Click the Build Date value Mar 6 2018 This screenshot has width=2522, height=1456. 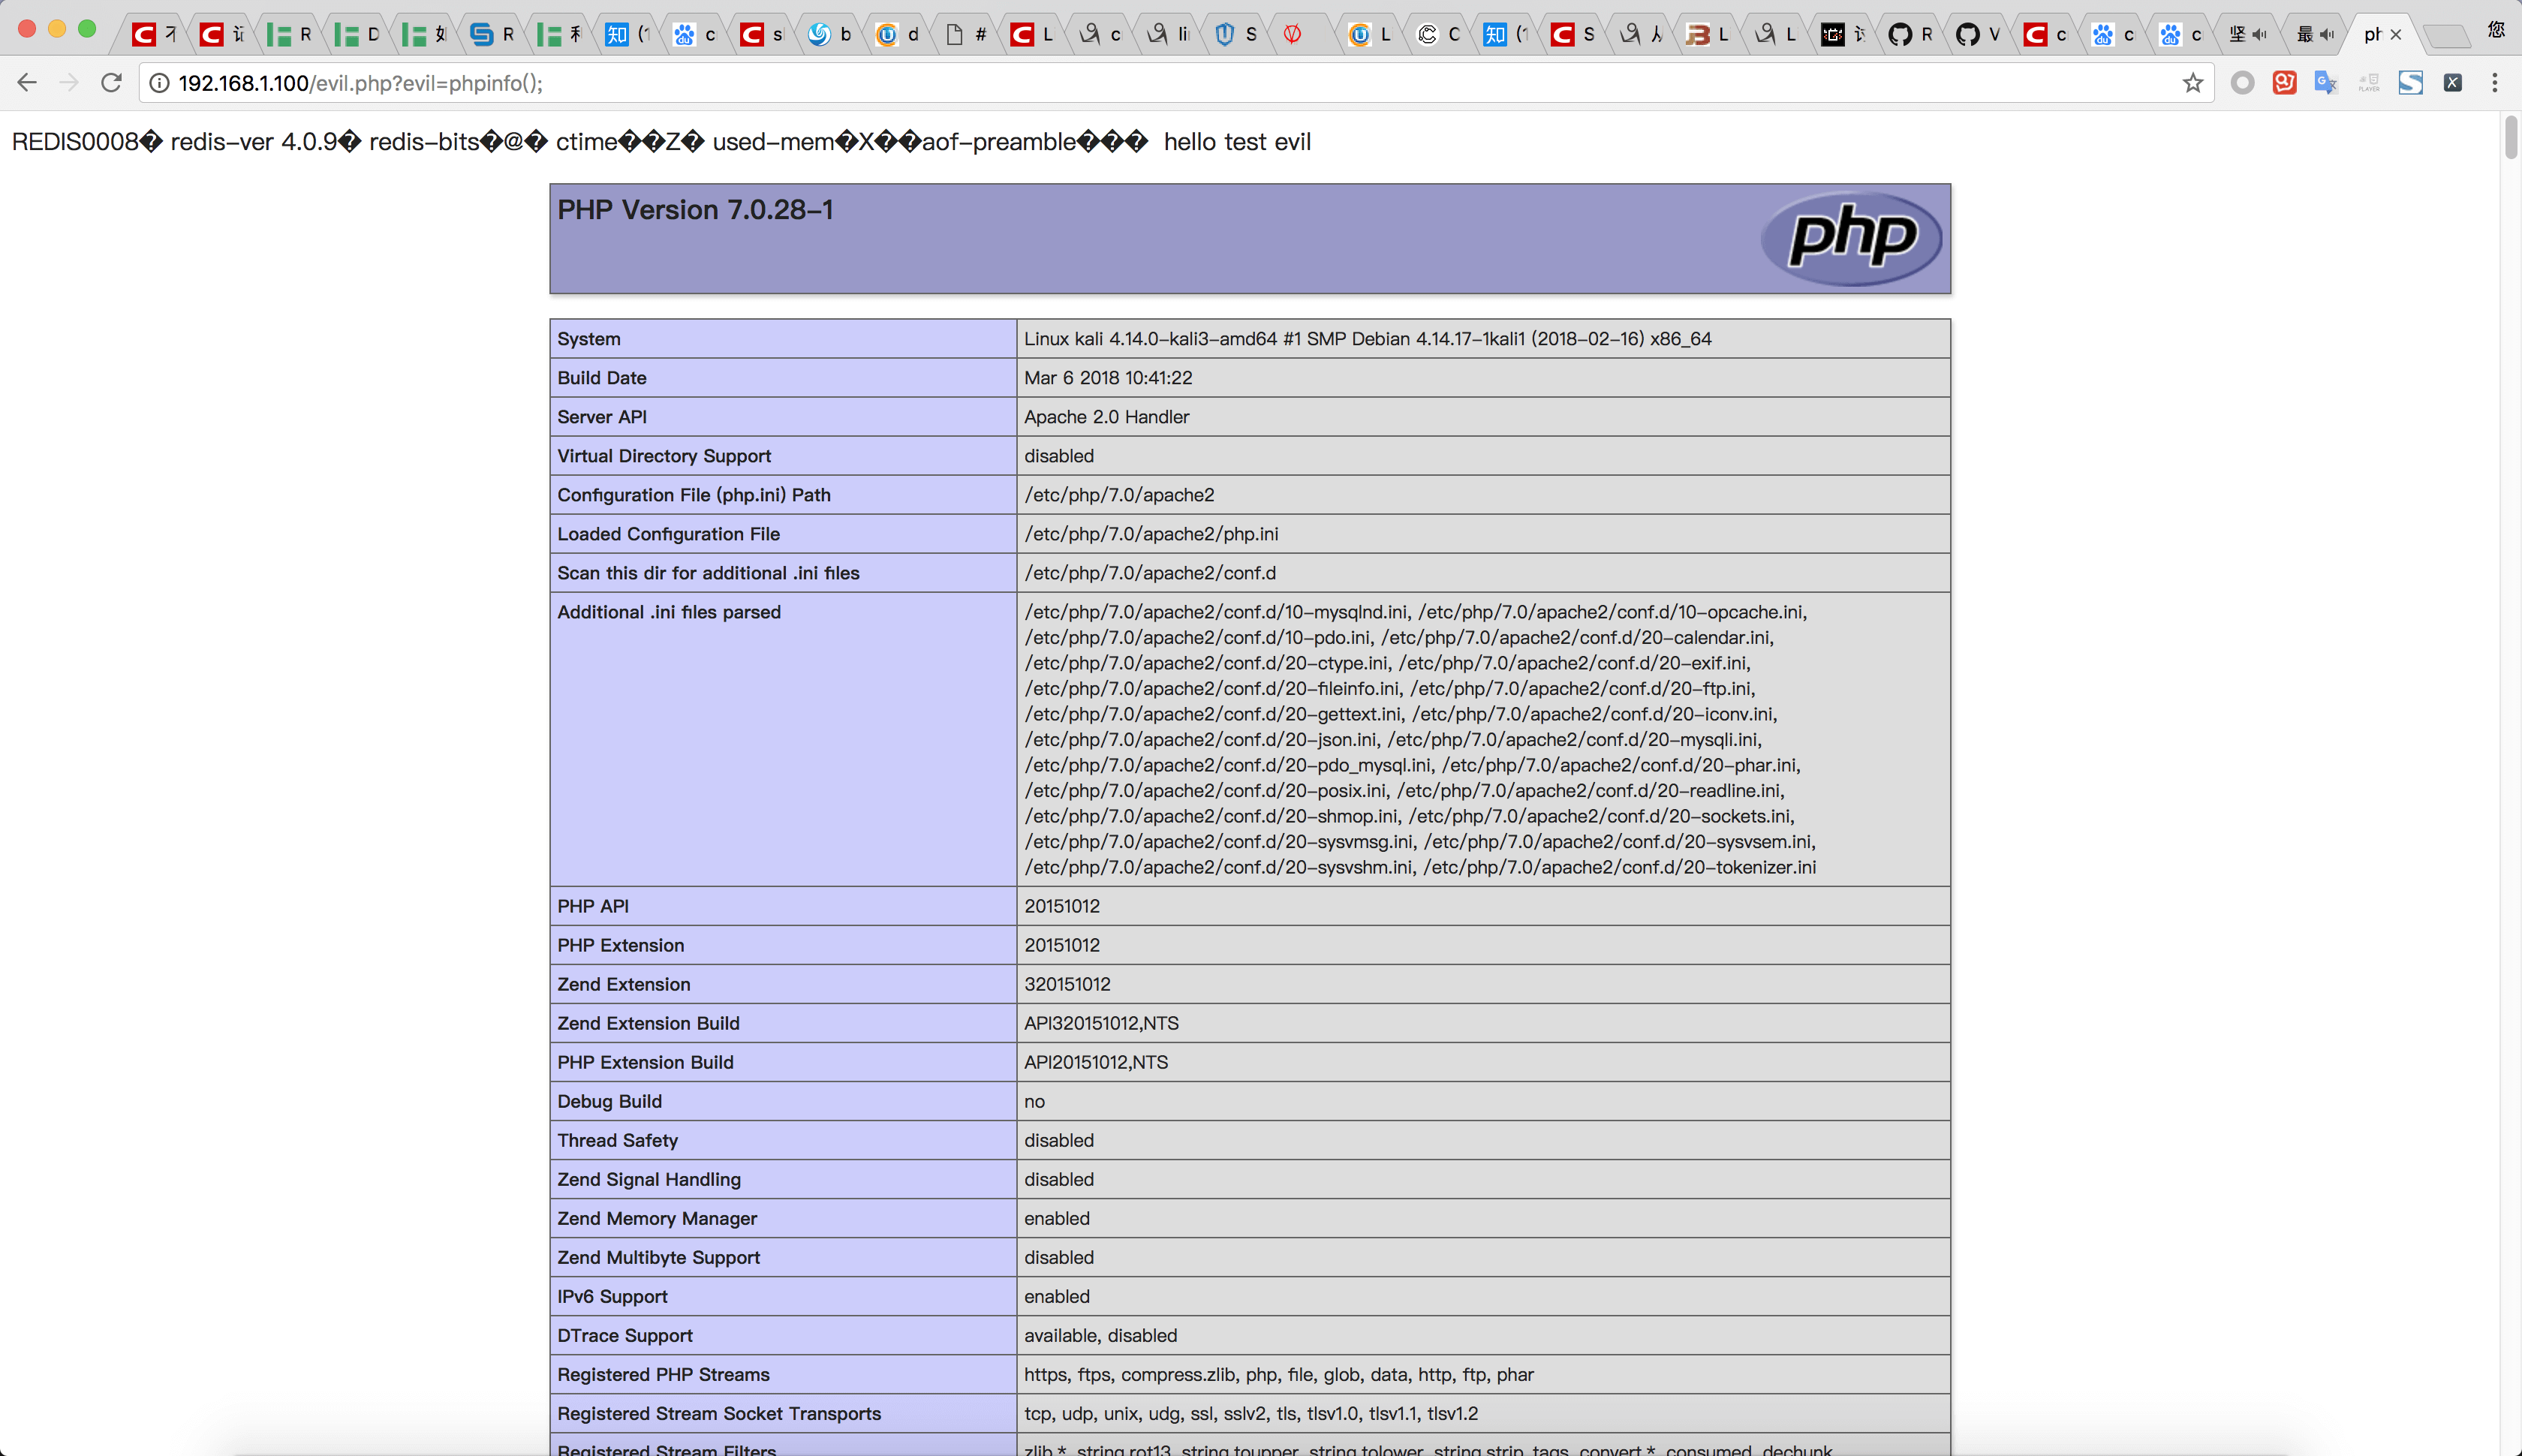click(1108, 378)
